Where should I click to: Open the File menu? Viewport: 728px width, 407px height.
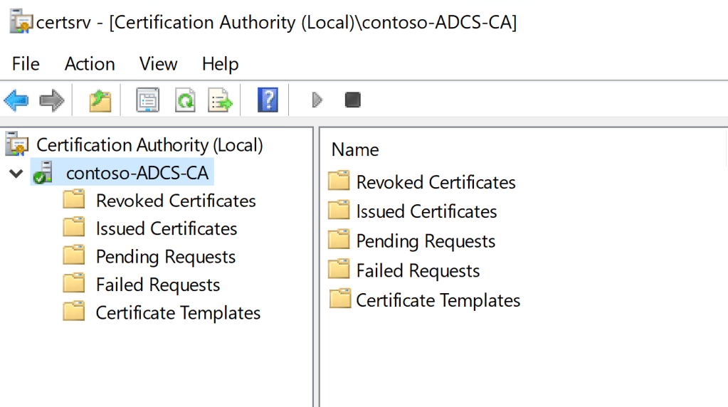click(x=26, y=64)
